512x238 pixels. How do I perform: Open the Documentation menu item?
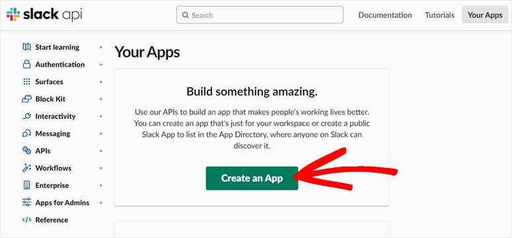[x=385, y=15]
